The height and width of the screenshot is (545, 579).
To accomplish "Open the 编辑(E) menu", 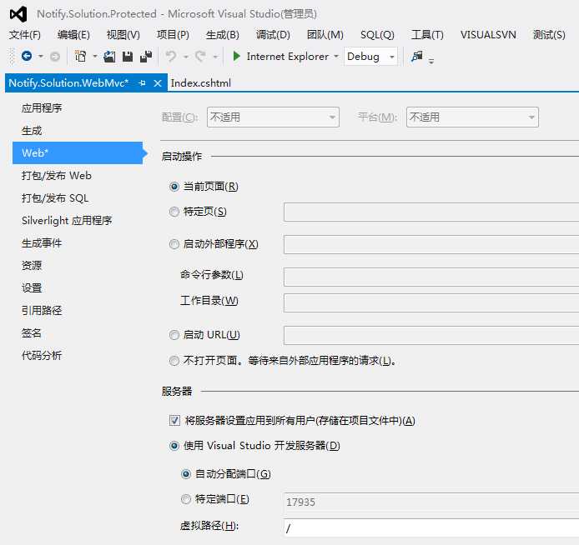I will pos(73,35).
